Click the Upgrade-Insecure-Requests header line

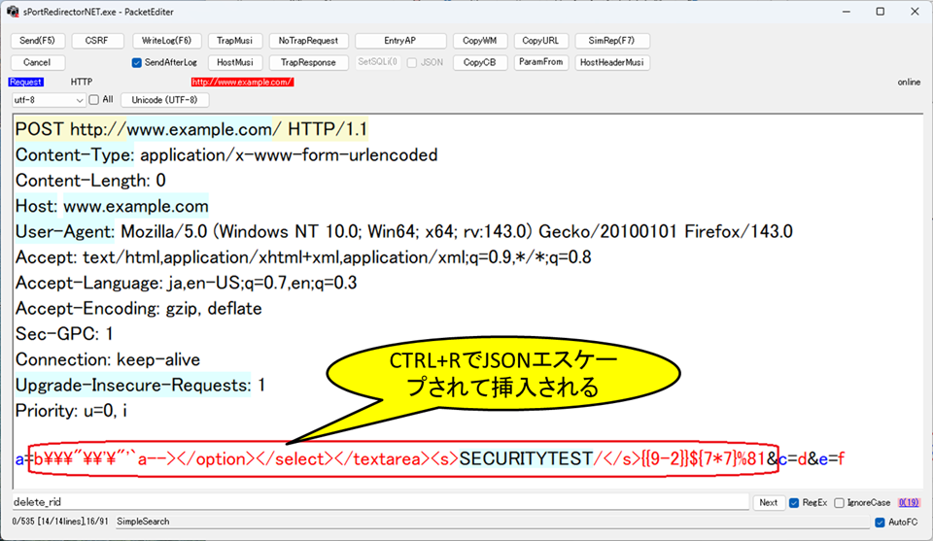click(x=140, y=386)
